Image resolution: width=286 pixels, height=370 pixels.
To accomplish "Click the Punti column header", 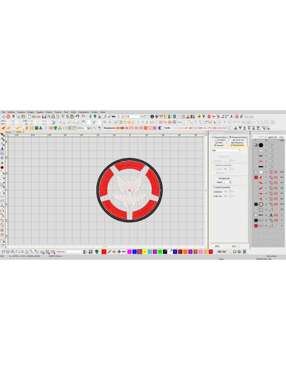I will point(282,137).
